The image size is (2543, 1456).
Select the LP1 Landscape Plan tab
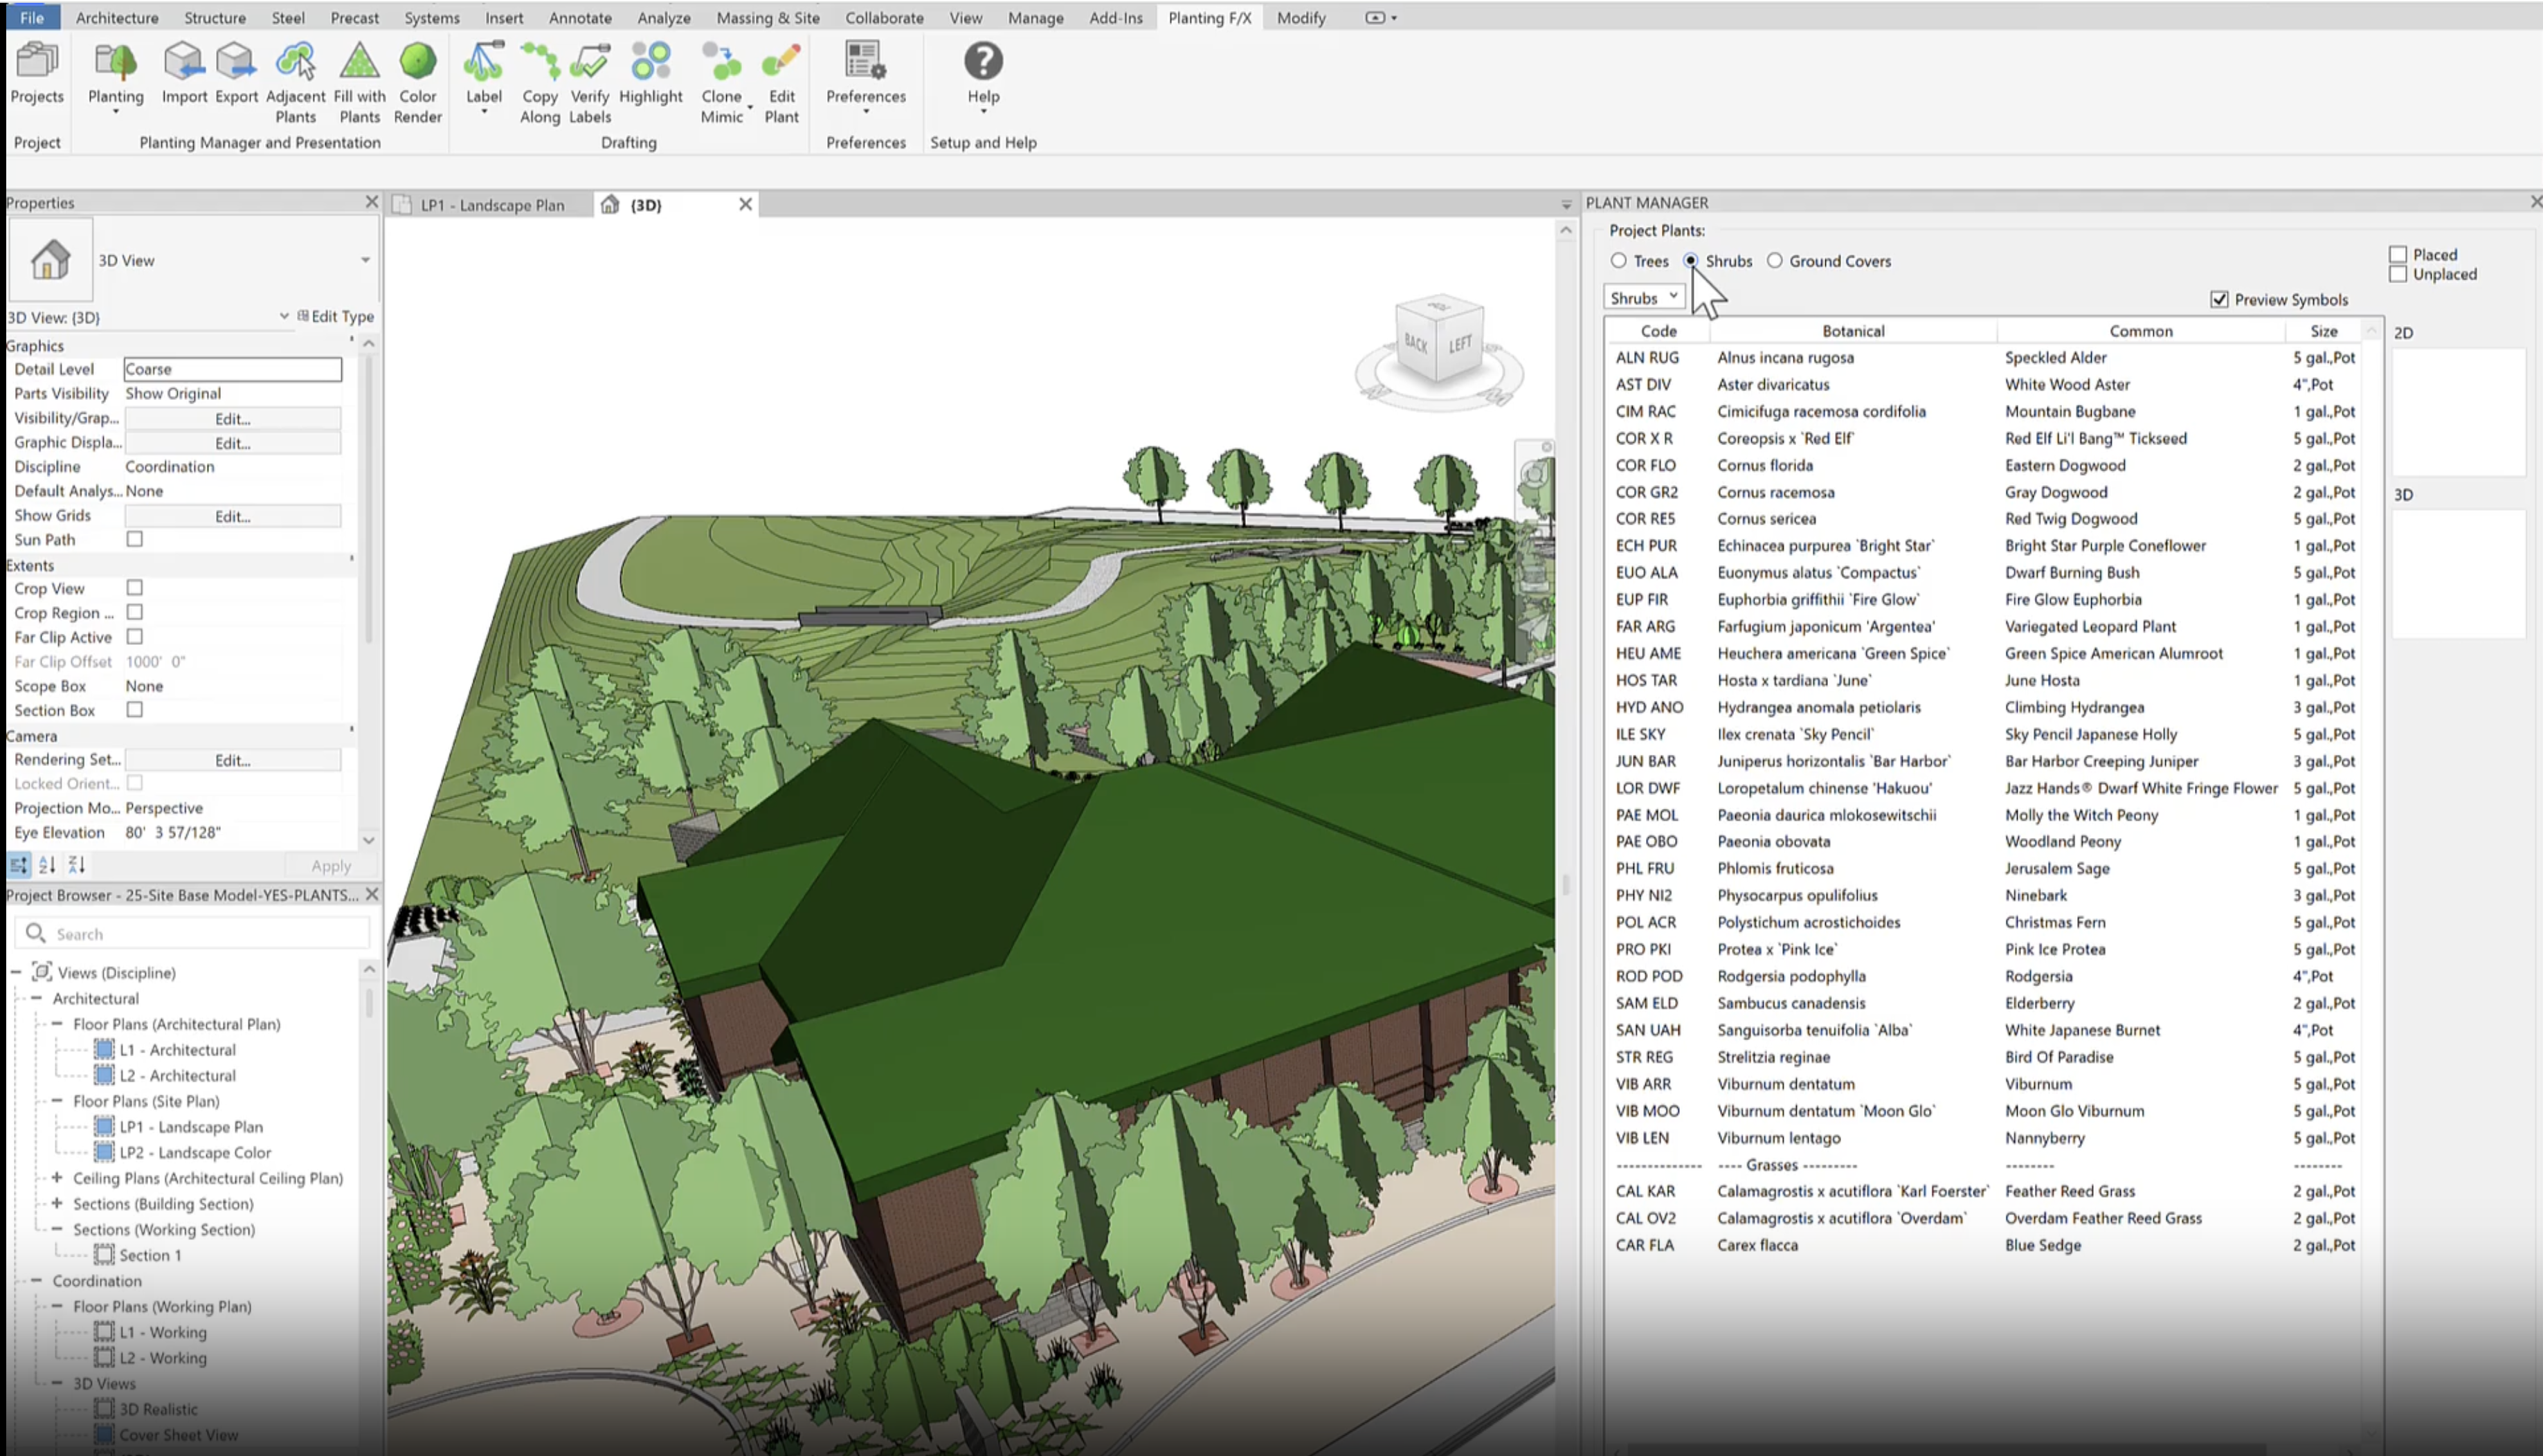point(489,204)
